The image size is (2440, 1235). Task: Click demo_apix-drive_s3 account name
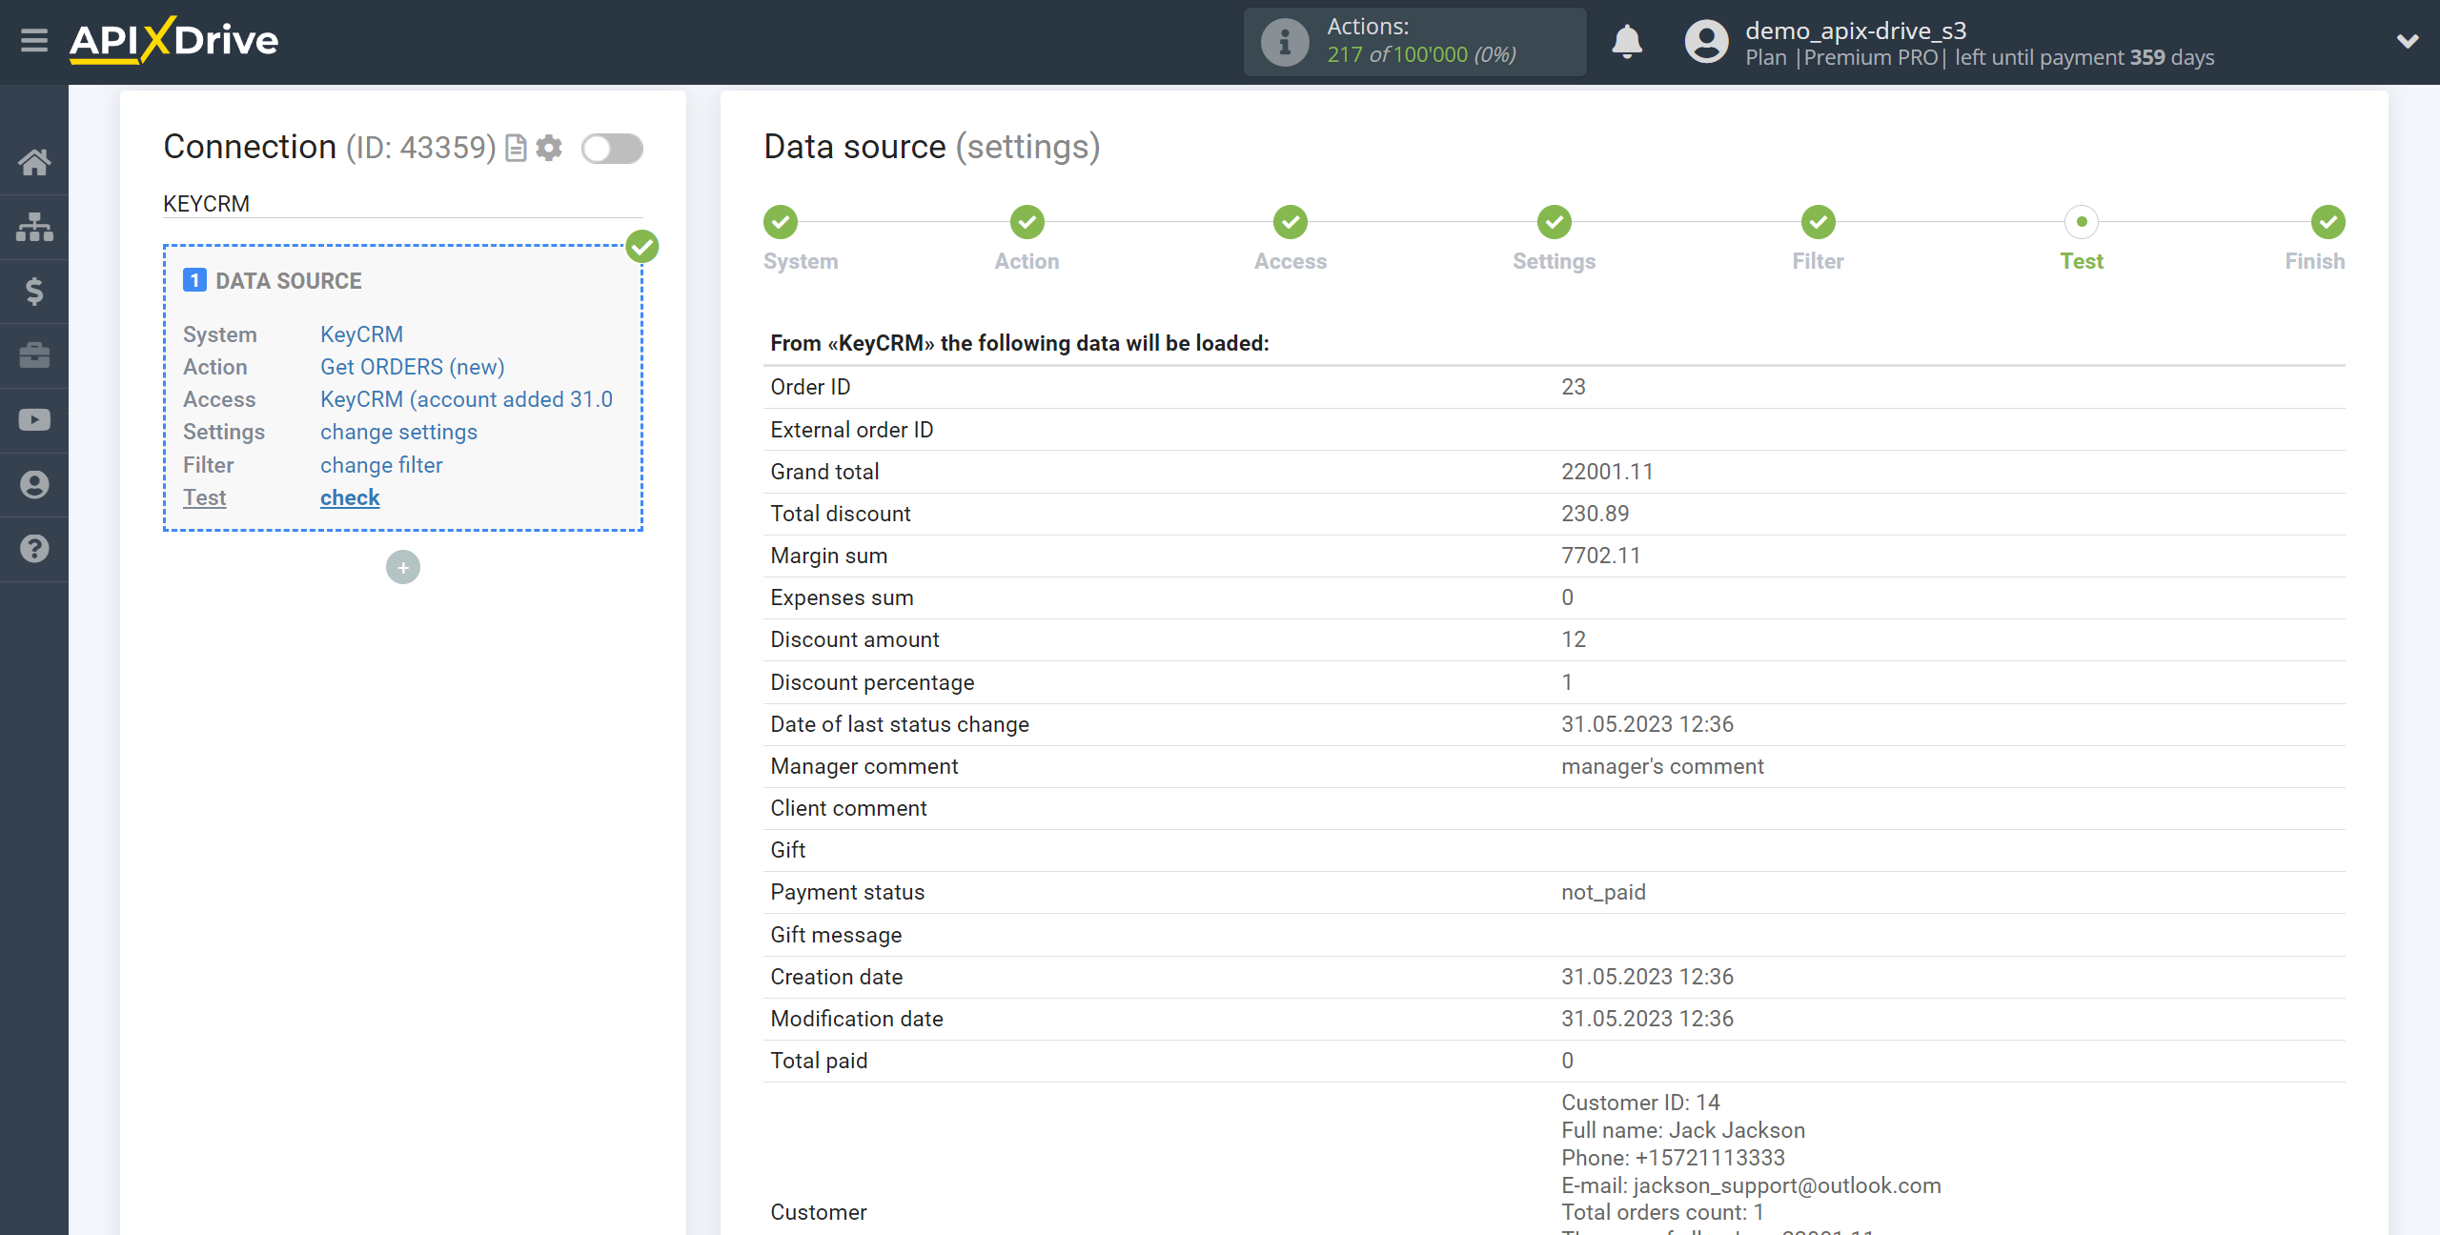[x=1856, y=30]
